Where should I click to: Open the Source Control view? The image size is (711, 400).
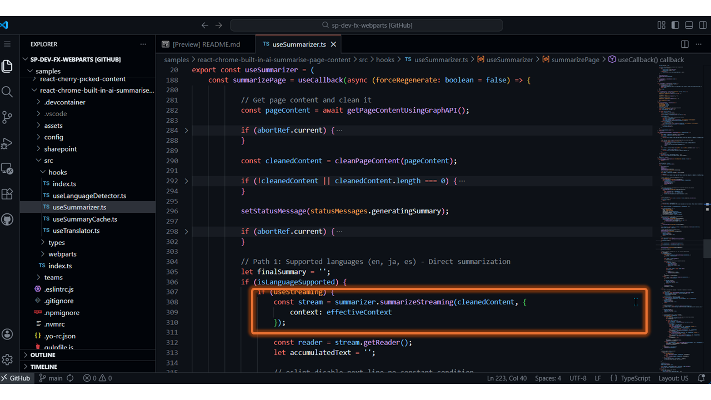click(x=7, y=117)
